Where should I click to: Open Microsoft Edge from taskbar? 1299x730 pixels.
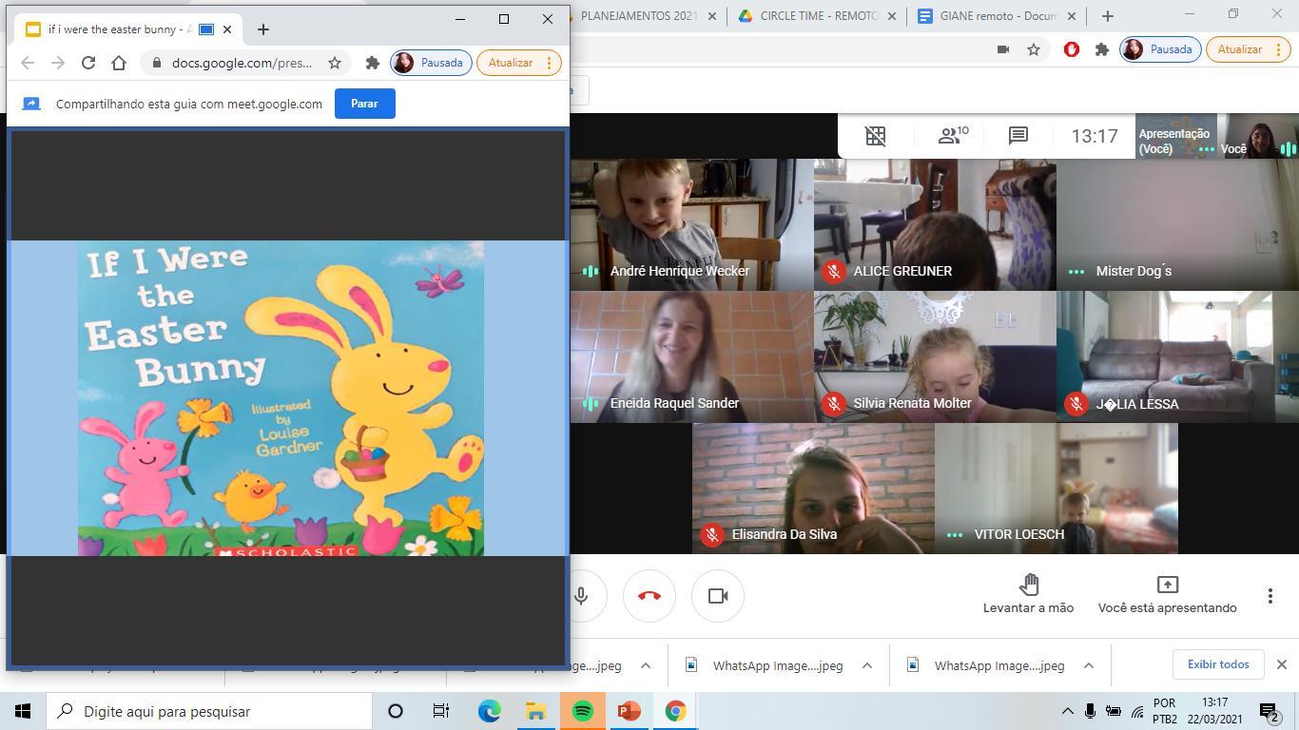click(x=489, y=711)
